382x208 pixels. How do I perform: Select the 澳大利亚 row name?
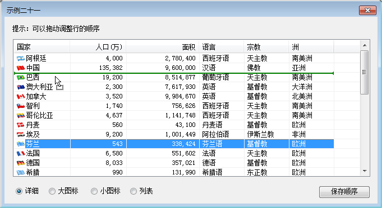39,87
